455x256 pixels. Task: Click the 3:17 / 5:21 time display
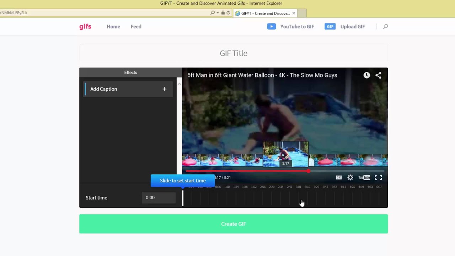tap(223, 178)
